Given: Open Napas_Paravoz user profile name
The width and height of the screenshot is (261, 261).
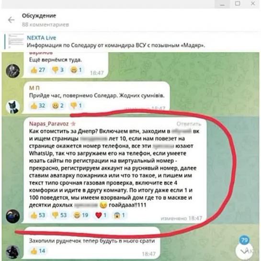Looking at the screenshot, I should (49, 124).
